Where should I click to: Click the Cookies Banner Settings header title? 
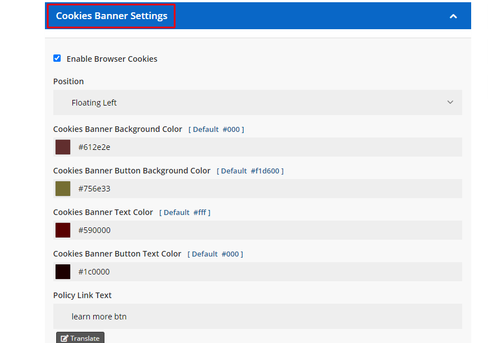coord(111,16)
